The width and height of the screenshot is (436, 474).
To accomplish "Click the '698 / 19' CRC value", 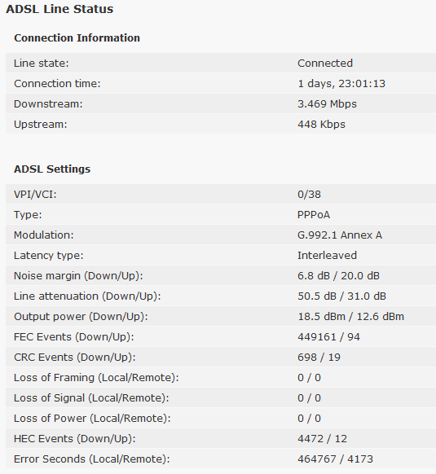I will coord(319,358).
